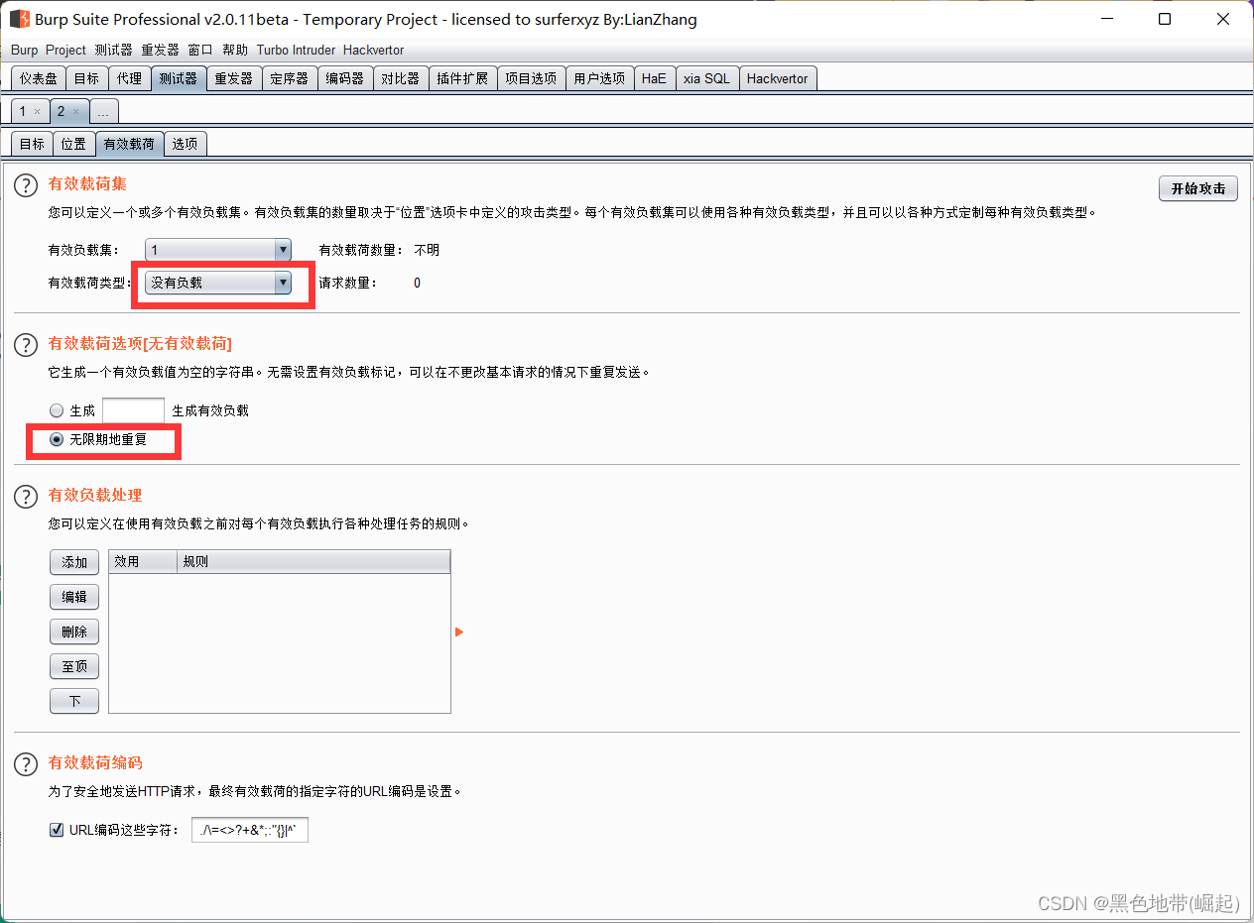Viewport: 1254px width, 923px height.
Task: Switch to the HaE tab
Action: click(654, 78)
